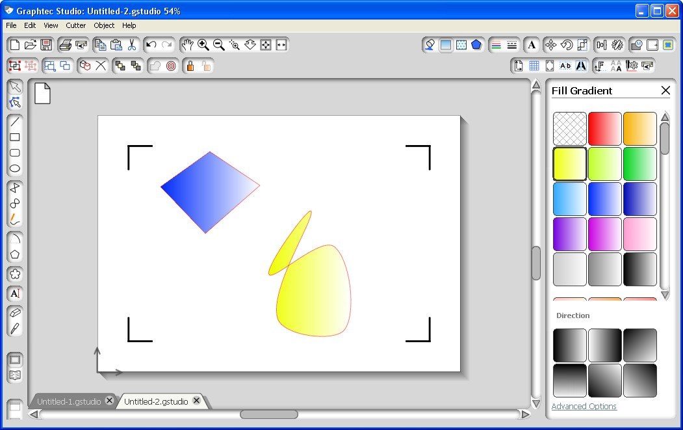Close the Fill Gradient panel
Viewport: 683px width, 430px height.
[x=665, y=90]
